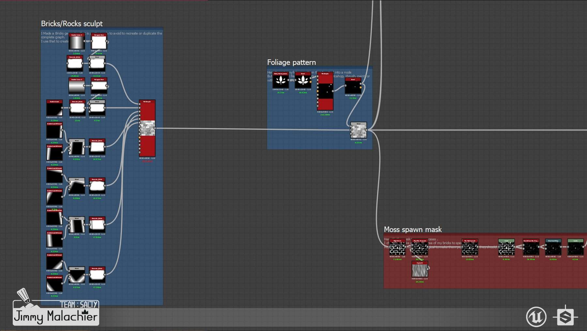Select the Blend node showing an angled corner gradient
587x331 pixels.
[77, 186]
